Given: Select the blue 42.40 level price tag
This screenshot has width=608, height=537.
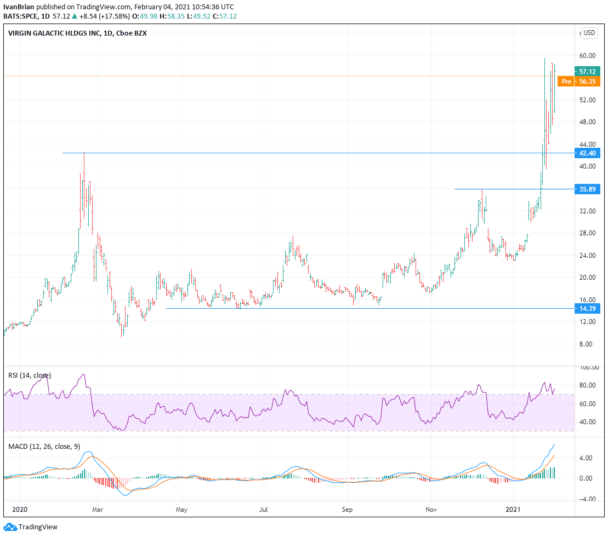Looking at the screenshot, I should pos(588,154).
